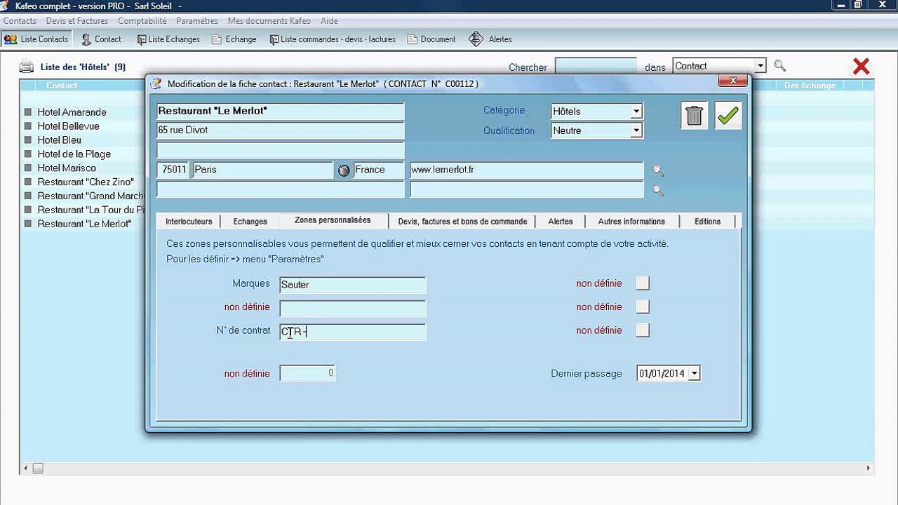898x505 pixels.
Task: Select Hotel Bleu in the list
Action: [59, 140]
